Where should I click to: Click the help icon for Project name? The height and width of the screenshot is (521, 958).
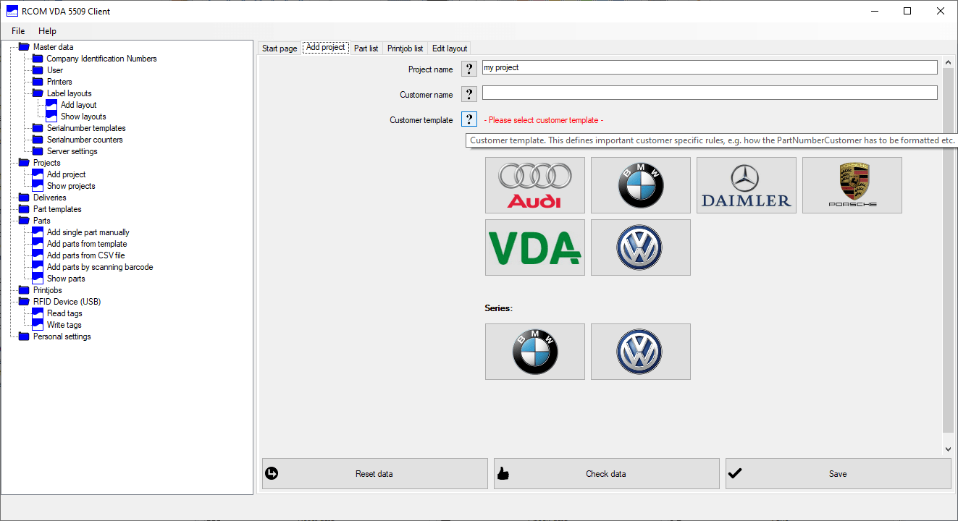[x=469, y=69]
